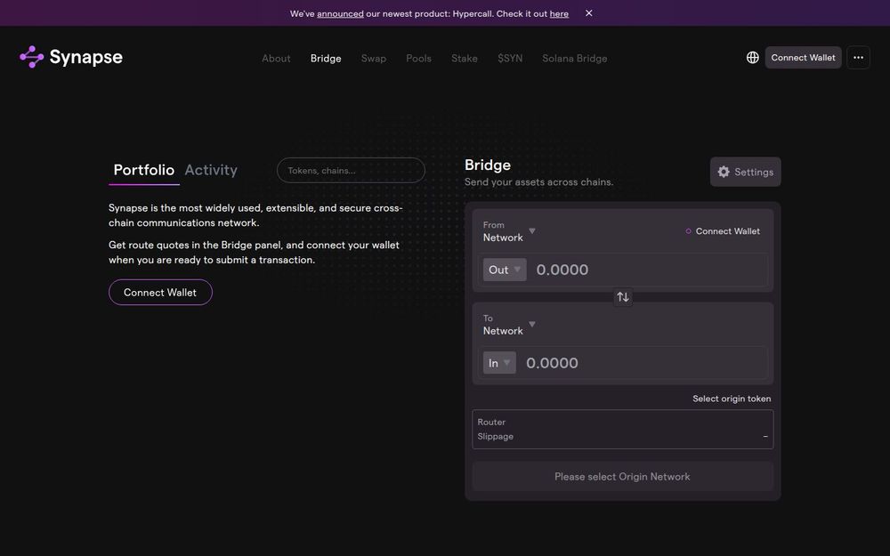Open the three-dots more options menu
Image resolution: width=890 pixels, height=556 pixels.
coord(858,57)
